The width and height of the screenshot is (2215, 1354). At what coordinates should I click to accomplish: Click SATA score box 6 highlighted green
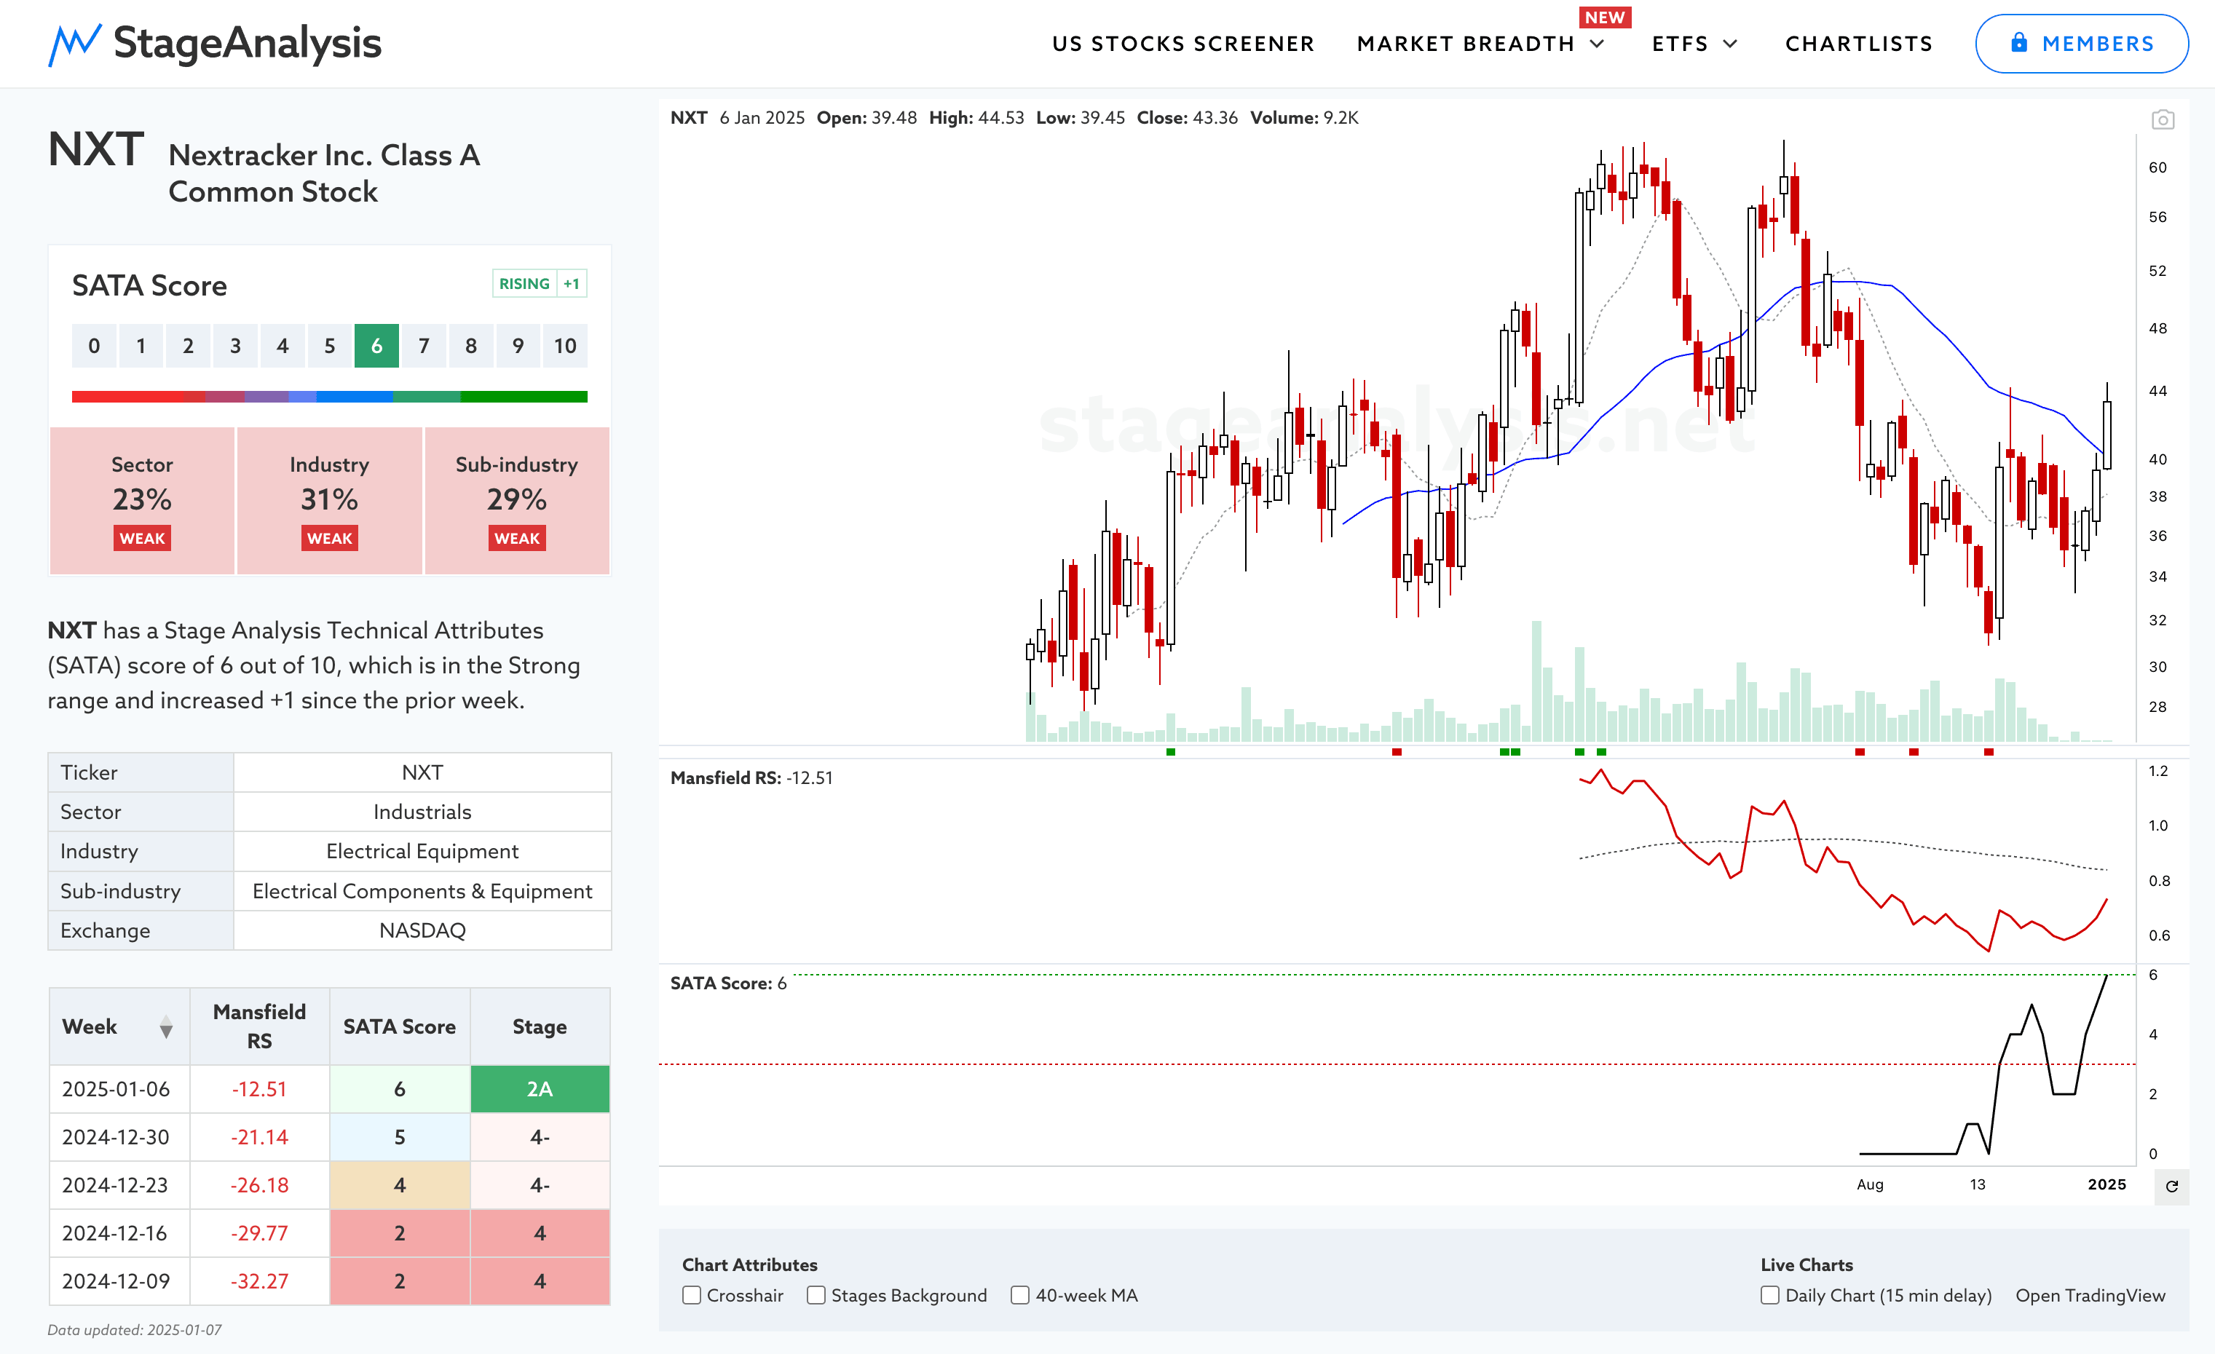[376, 346]
